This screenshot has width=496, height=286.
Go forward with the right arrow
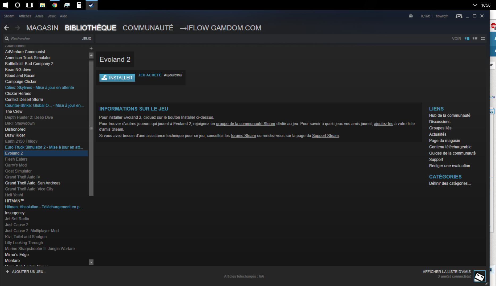[x=18, y=28]
